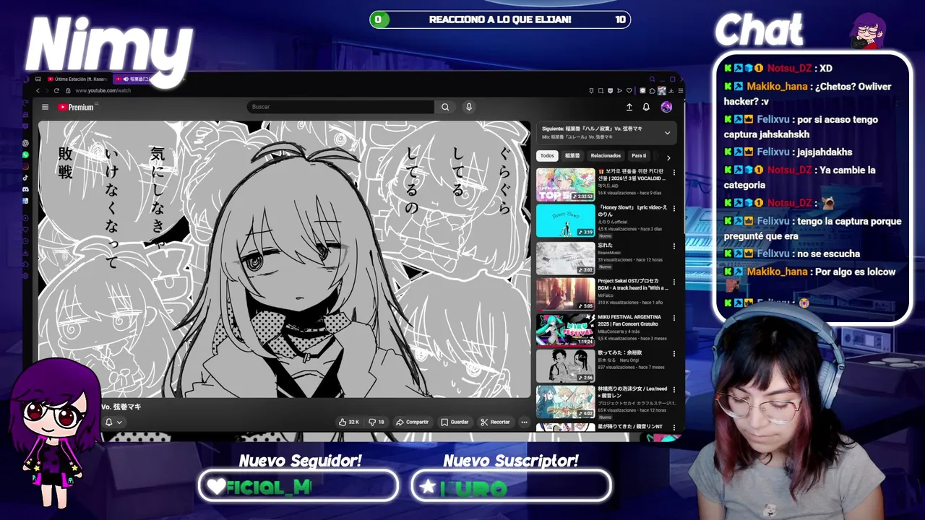Click the Compartir share button
Viewport: 925px width, 520px height.
[x=413, y=422]
